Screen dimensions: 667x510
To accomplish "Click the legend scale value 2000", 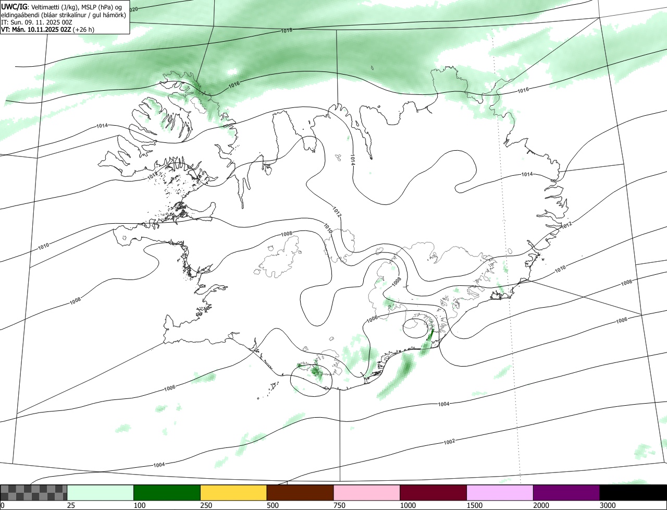I will pyautogui.click(x=540, y=505).
